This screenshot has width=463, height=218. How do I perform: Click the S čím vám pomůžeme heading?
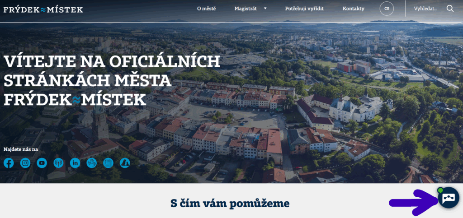[230, 204]
